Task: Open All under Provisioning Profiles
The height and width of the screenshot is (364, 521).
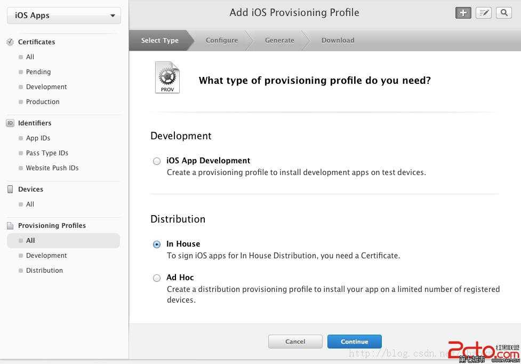Action: point(63,240)
